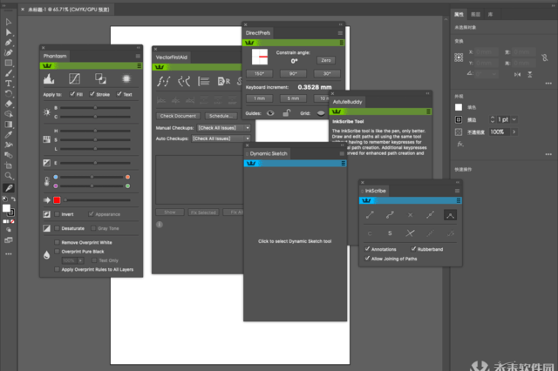
Task: Toggle Stroke checkbox in Phantasm
Action: [92, 94]
